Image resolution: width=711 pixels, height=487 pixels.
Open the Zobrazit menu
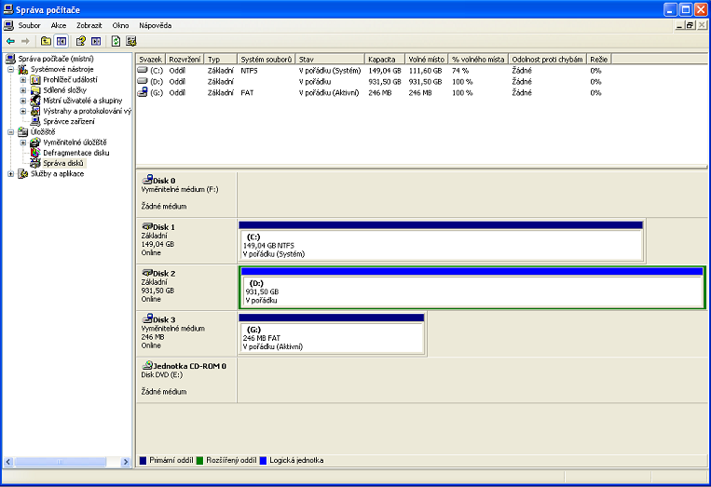(89, 25)
